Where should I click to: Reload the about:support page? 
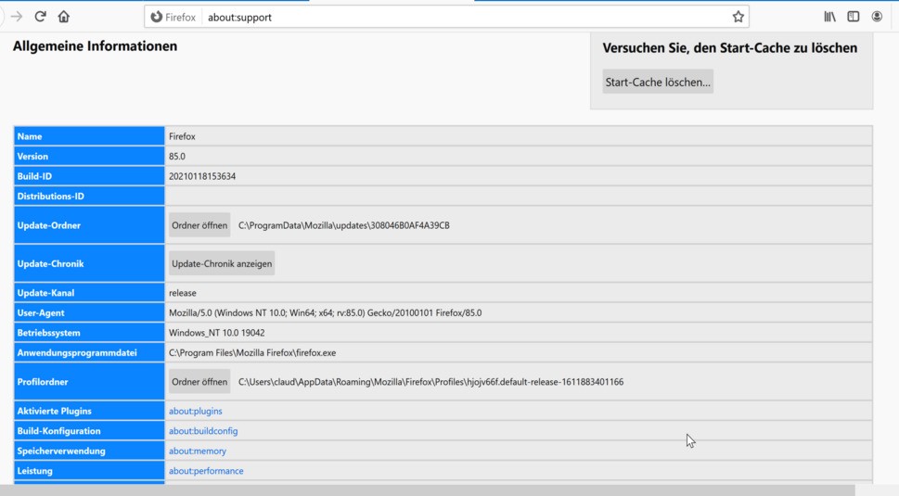[x=40, y=17]
